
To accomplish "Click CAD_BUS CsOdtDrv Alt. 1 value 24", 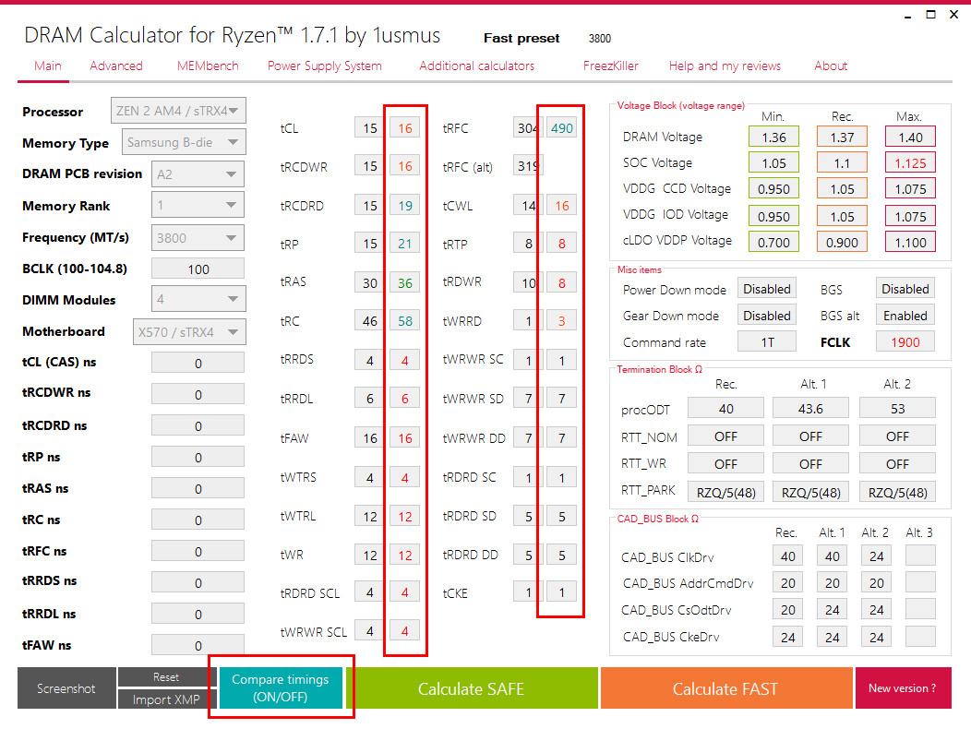I will [833, 610].
